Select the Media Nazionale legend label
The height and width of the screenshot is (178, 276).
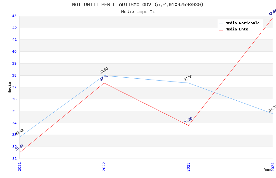[x=242, y=23]
